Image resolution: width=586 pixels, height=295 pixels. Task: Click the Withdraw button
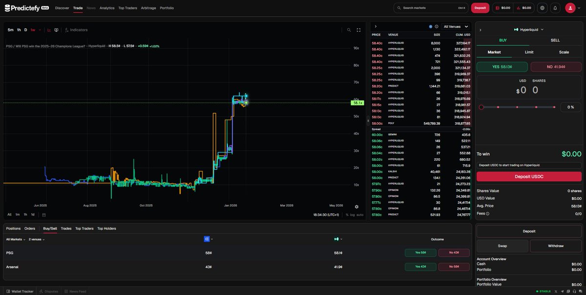click(x=556, y=246)
